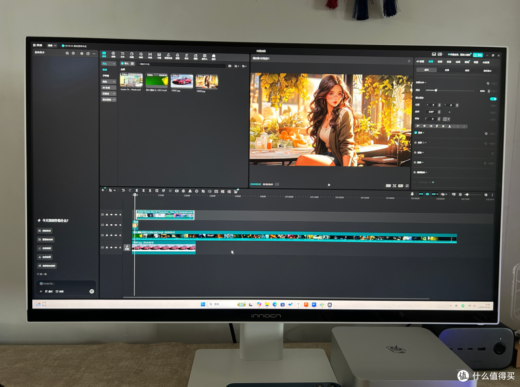520x387 pixels.
Task: Open Word from the Windows taskbar
Action: [313, 304]
